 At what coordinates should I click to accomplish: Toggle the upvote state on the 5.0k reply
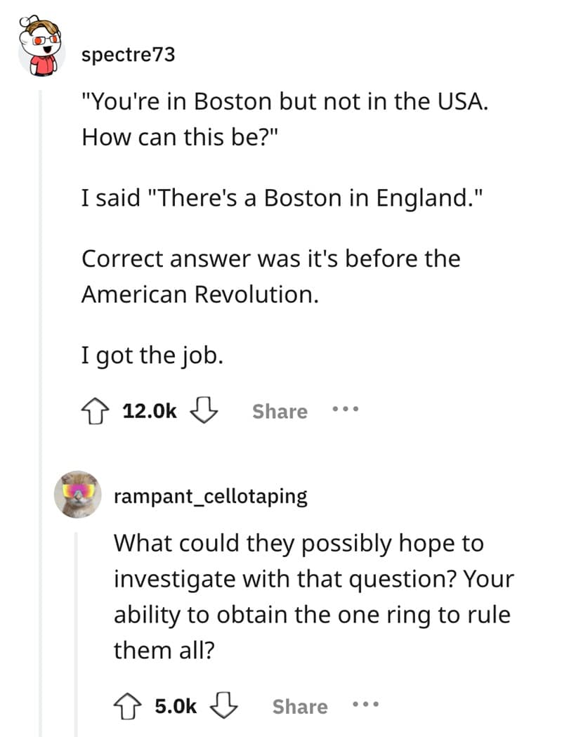tap(129, 706)
